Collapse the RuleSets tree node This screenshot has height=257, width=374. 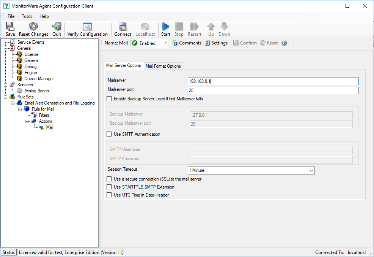[5, 97]
